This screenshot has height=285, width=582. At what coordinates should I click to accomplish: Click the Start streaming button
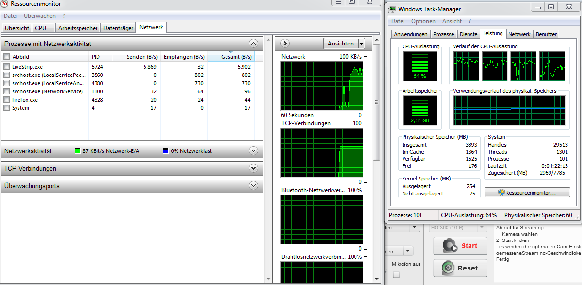pos(459,246)
